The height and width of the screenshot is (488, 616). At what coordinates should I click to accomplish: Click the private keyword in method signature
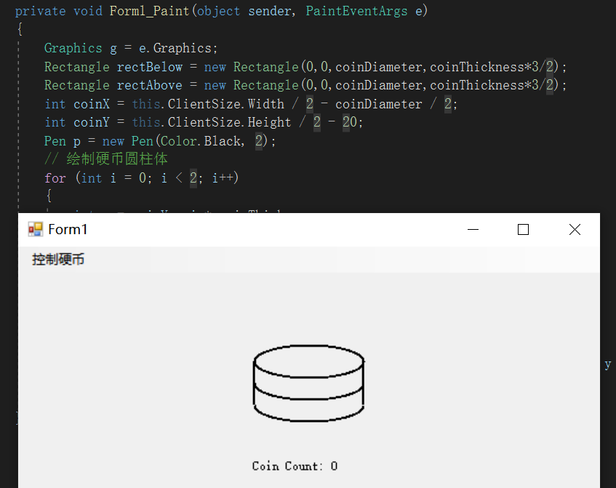(40, 11)
